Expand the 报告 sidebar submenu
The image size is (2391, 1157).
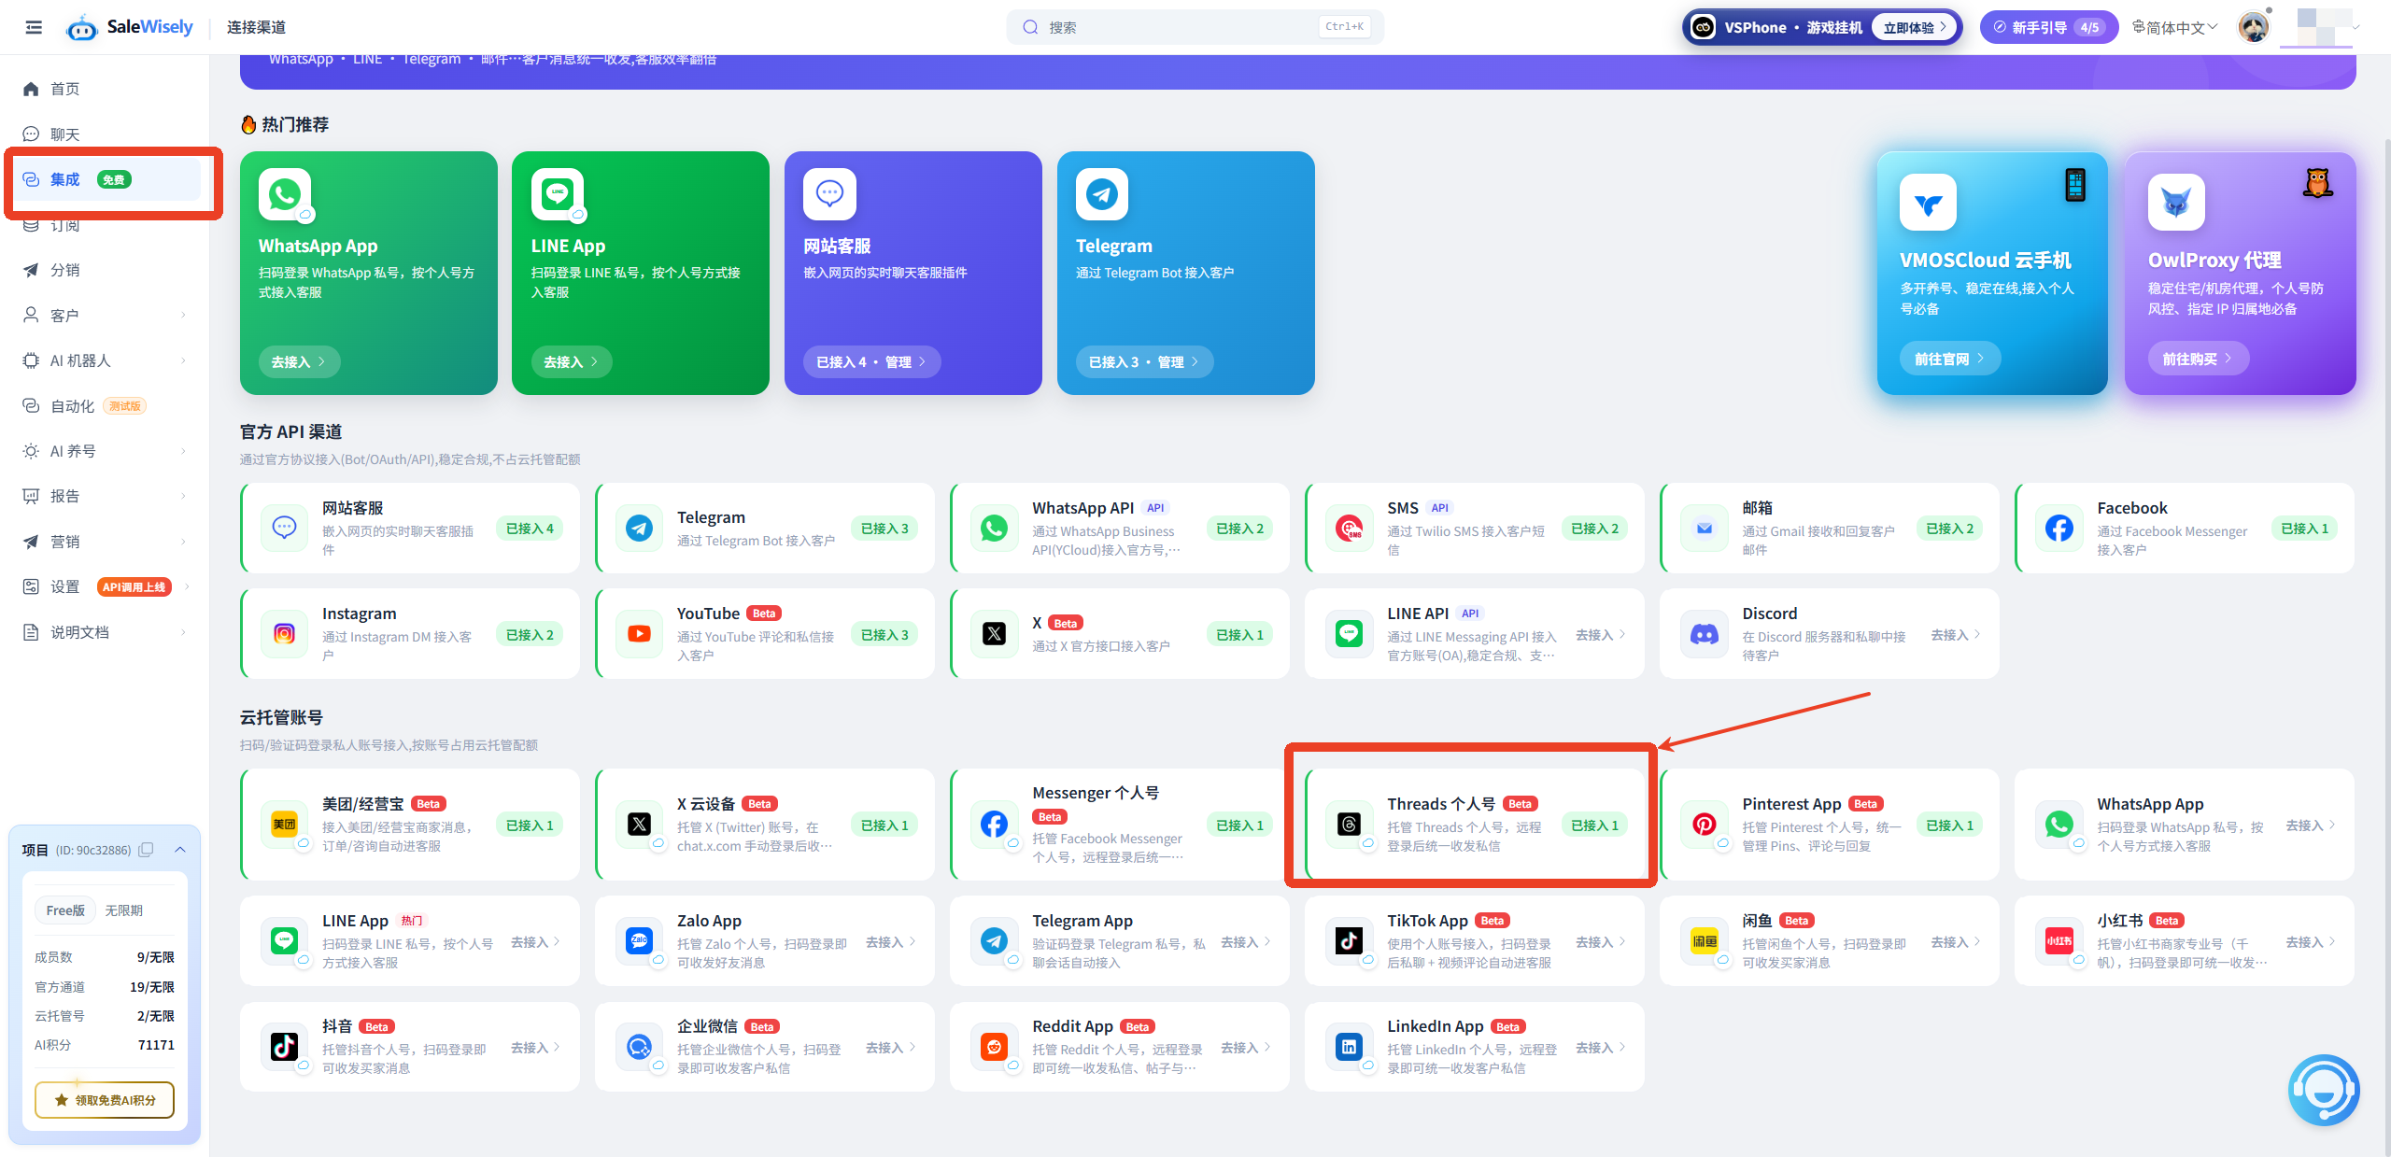[183, 496]
